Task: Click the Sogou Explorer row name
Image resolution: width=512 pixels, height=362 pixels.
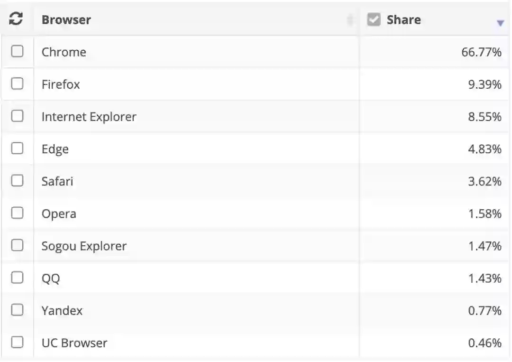Action: pyautogui.click(x=84, y=246)
